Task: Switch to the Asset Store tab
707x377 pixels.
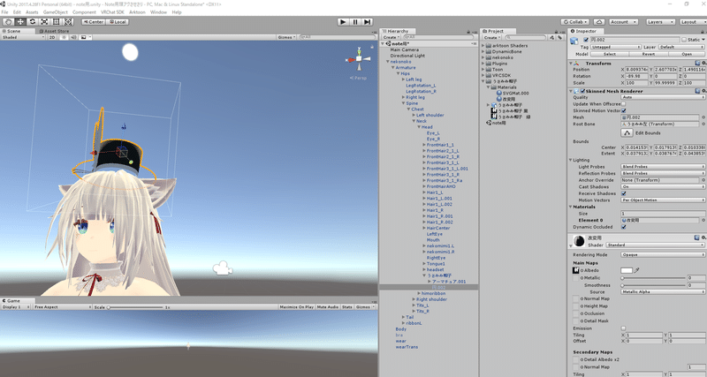Action: click(54, 31)
